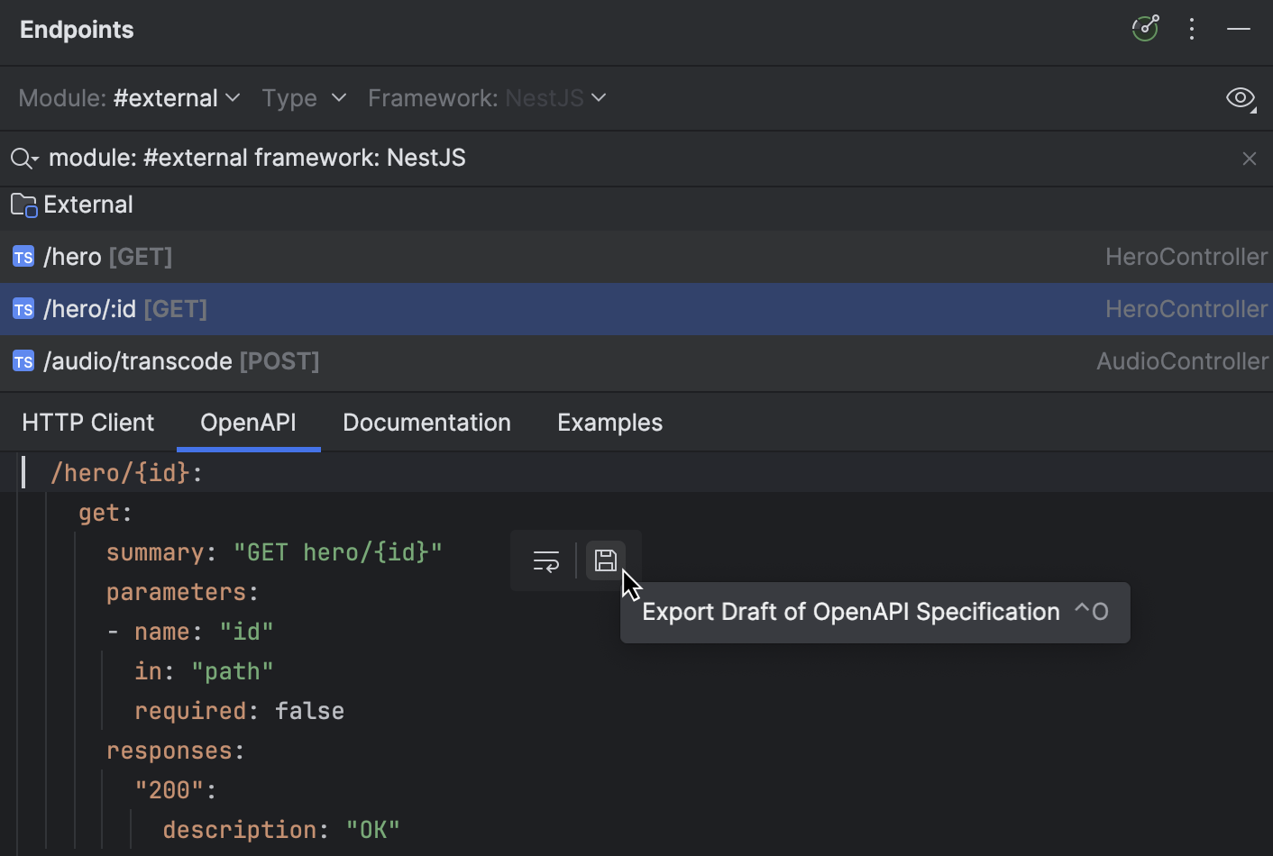Open the Export Draft of OpenAPI Specification icon
1273x856 pixels.
pos(605,560)
